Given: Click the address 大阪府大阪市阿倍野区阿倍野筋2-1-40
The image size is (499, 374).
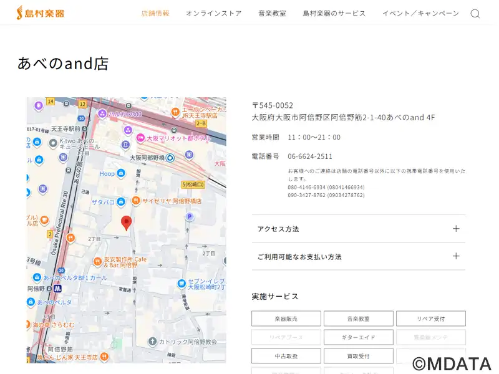Looking at the screenshot, I should click(x=319, y=118).
